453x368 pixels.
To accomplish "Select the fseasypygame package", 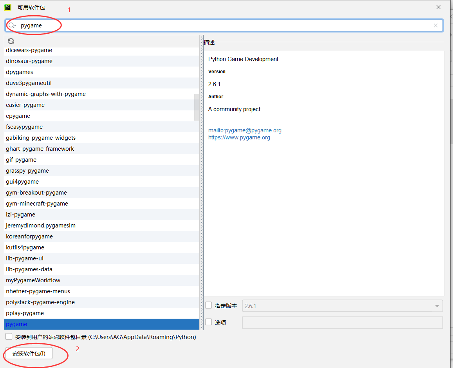I will coord(102,127).
